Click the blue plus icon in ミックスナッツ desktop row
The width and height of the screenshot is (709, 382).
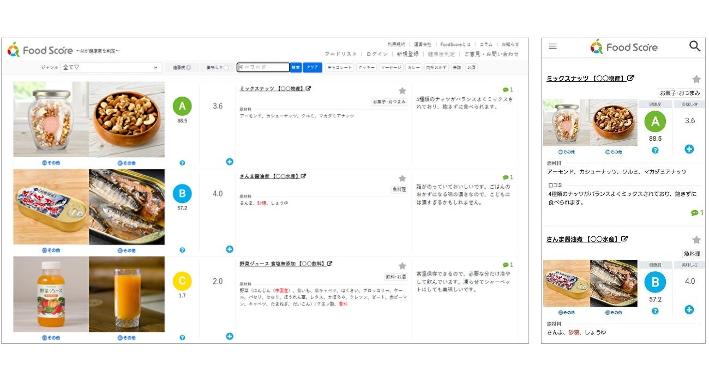point(229,162)
